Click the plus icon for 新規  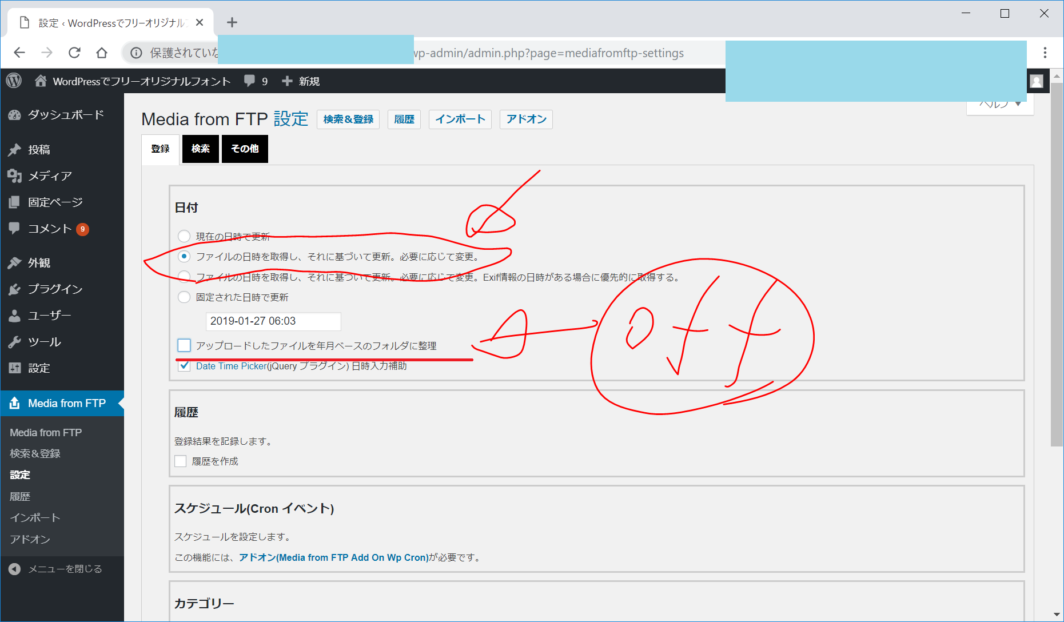[x=287, y=81]
